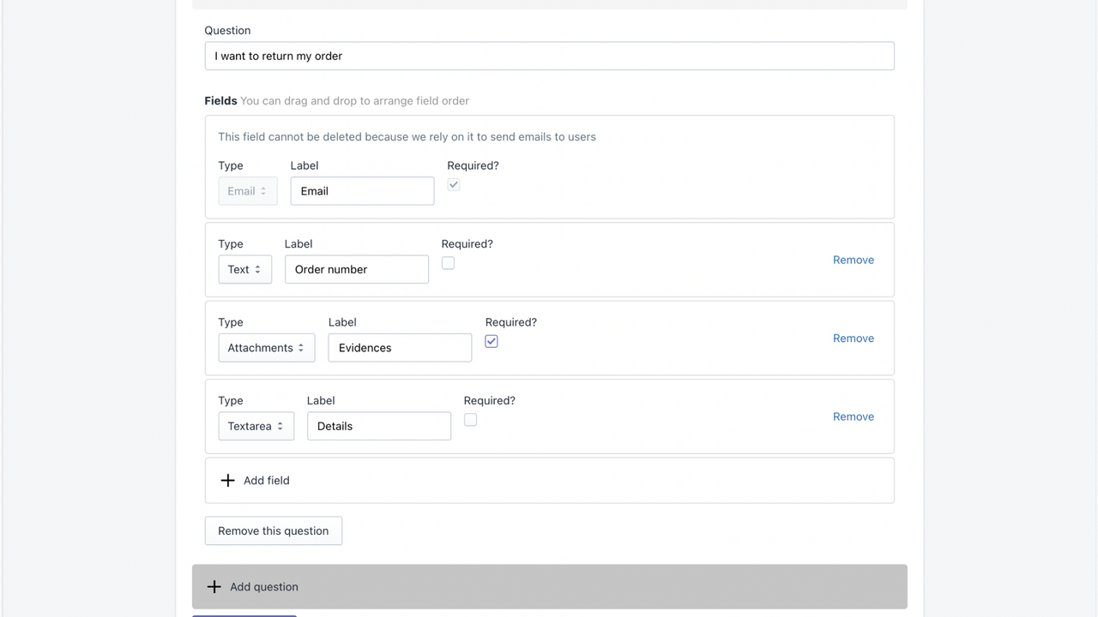Remove the Order number field
1098x617 pixels.
click(854, 260)
